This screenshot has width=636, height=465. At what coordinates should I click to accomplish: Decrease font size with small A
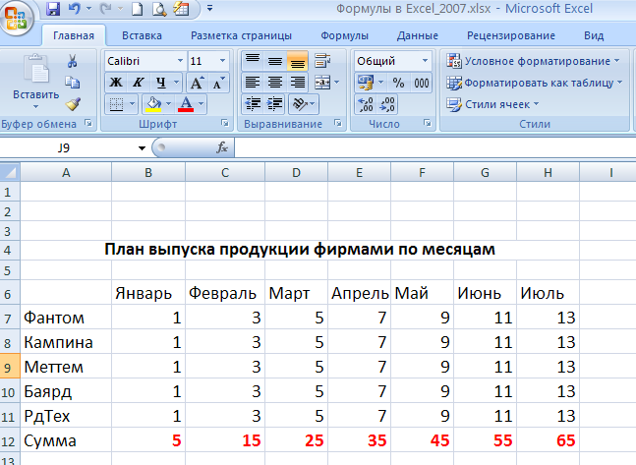[219, 83]
